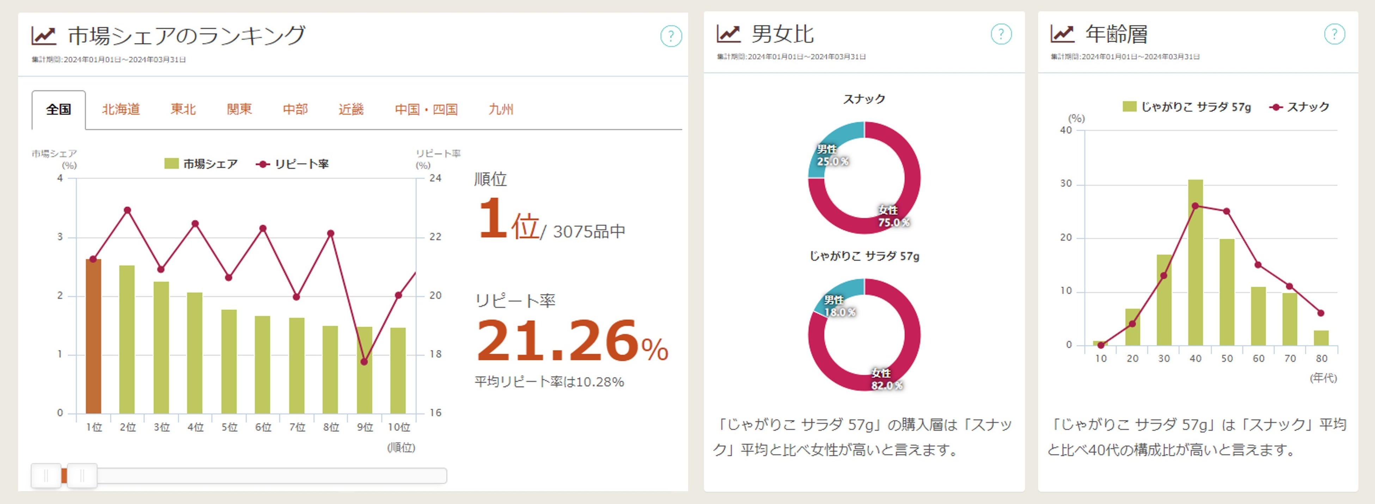The image size is (1375, 504).
Task: Select the 全国 tab
Action: (x=58, y=110)
